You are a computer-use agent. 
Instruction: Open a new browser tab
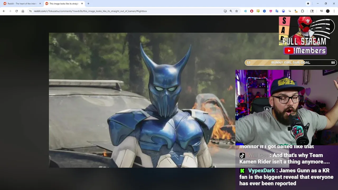coord(88,3)
